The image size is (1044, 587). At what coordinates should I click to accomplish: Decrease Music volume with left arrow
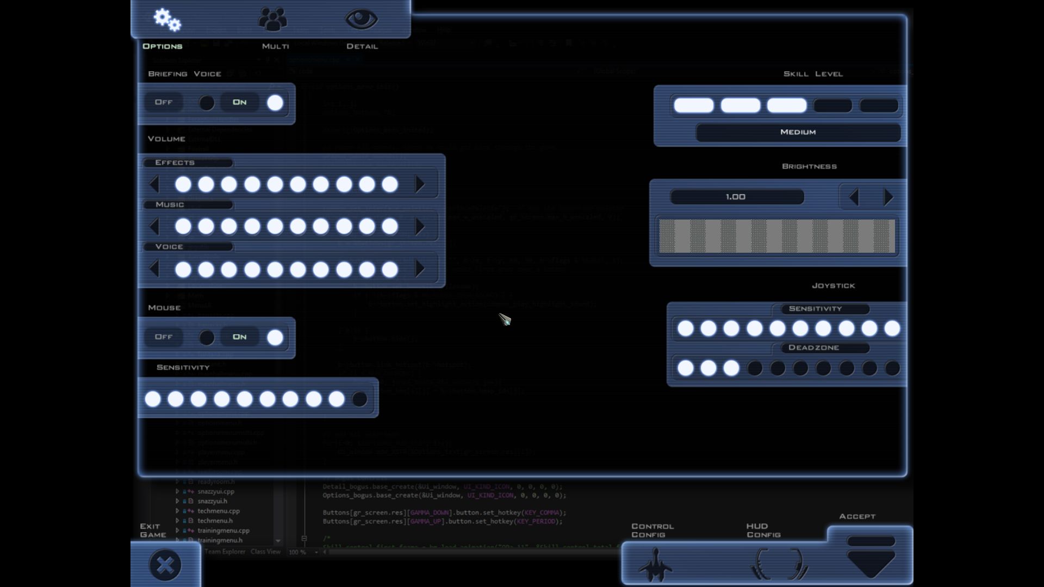pyautogui.click(x=154, y=226)
